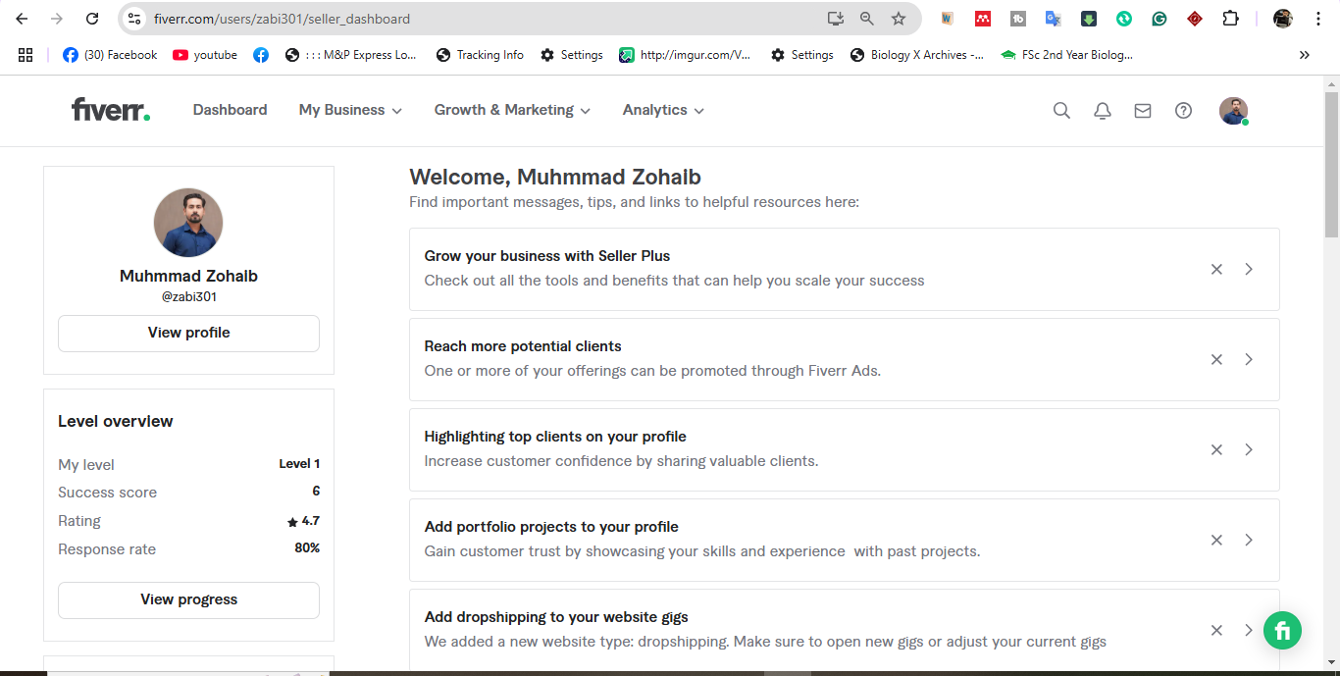Open the inbox envelope icon
This screenshot has height=676, width=1340.
pos(1143,111)
